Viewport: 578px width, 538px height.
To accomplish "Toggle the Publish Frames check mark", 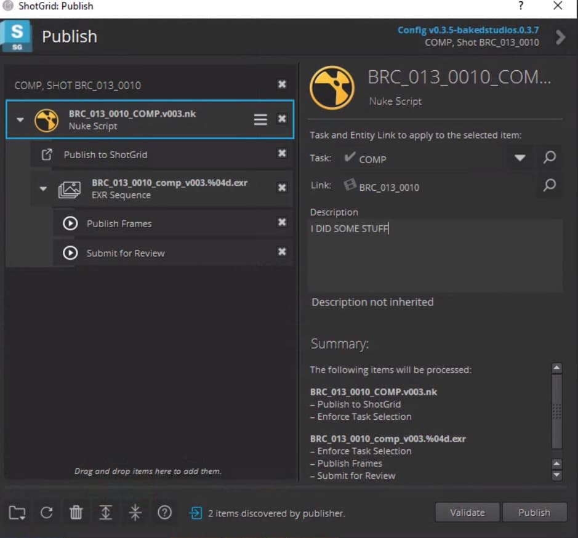I will point(282,222).
